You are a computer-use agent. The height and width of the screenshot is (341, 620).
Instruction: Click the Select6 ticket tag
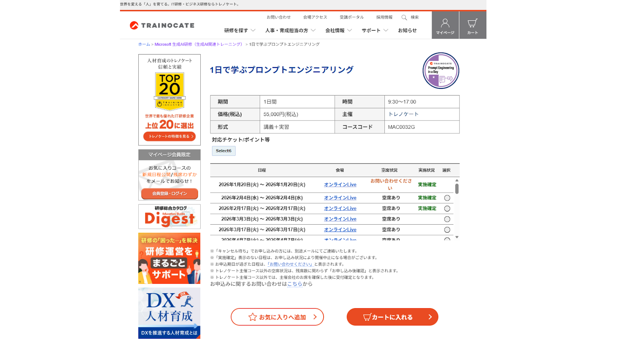[224, 151]
